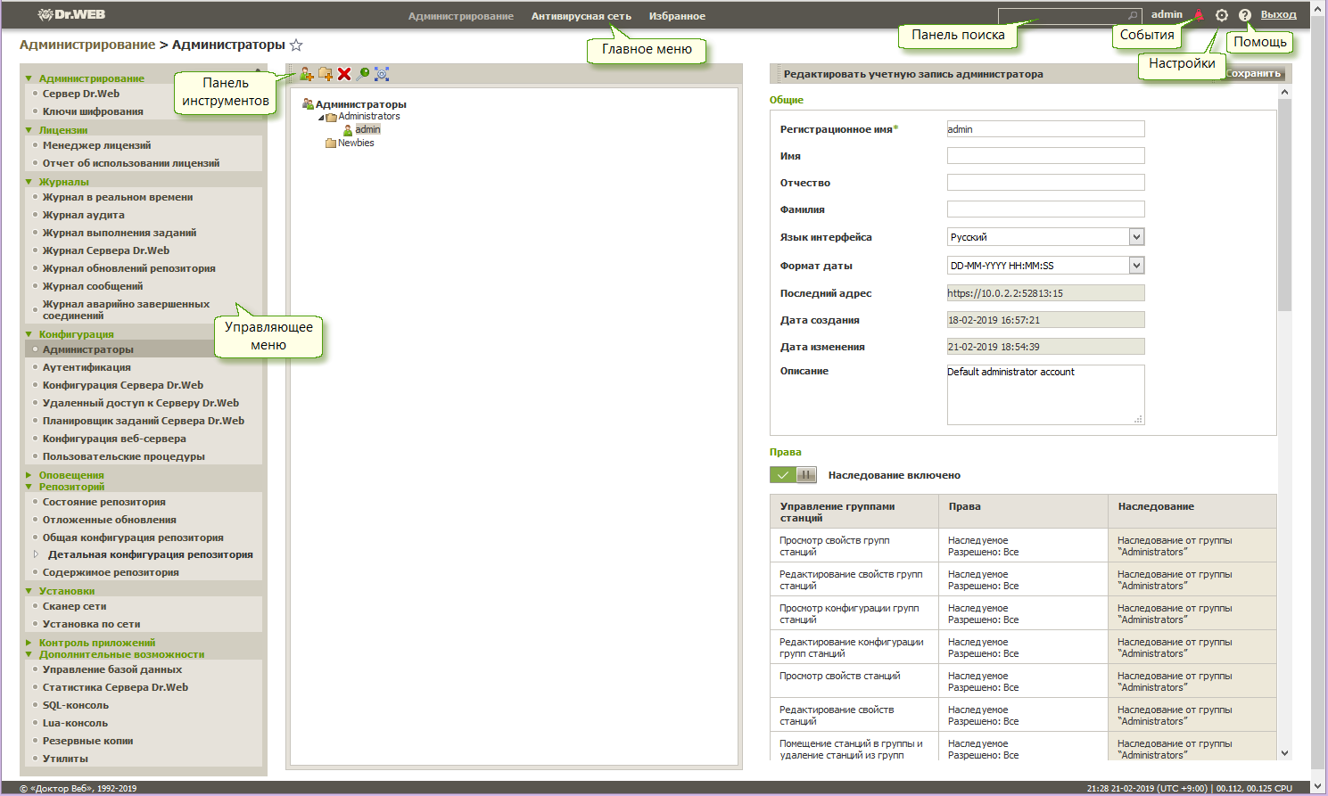Open Администрирование in the main menu
Screen dimensions: 1328x796
[461, 16]
